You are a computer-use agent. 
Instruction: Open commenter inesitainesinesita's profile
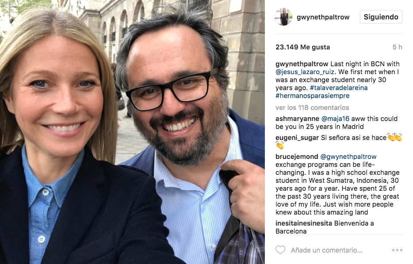[x=304, y=223]
